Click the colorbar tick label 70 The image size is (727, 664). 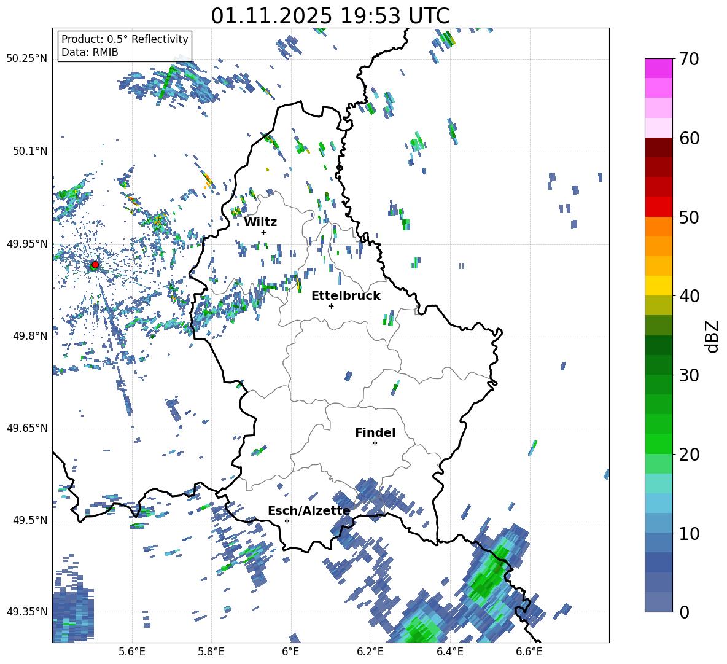[x=689, y=59]
